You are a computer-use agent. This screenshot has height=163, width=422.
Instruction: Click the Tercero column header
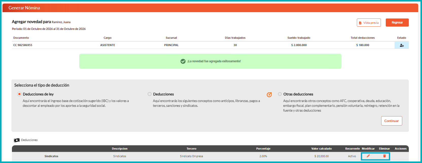tap(191, 149)
